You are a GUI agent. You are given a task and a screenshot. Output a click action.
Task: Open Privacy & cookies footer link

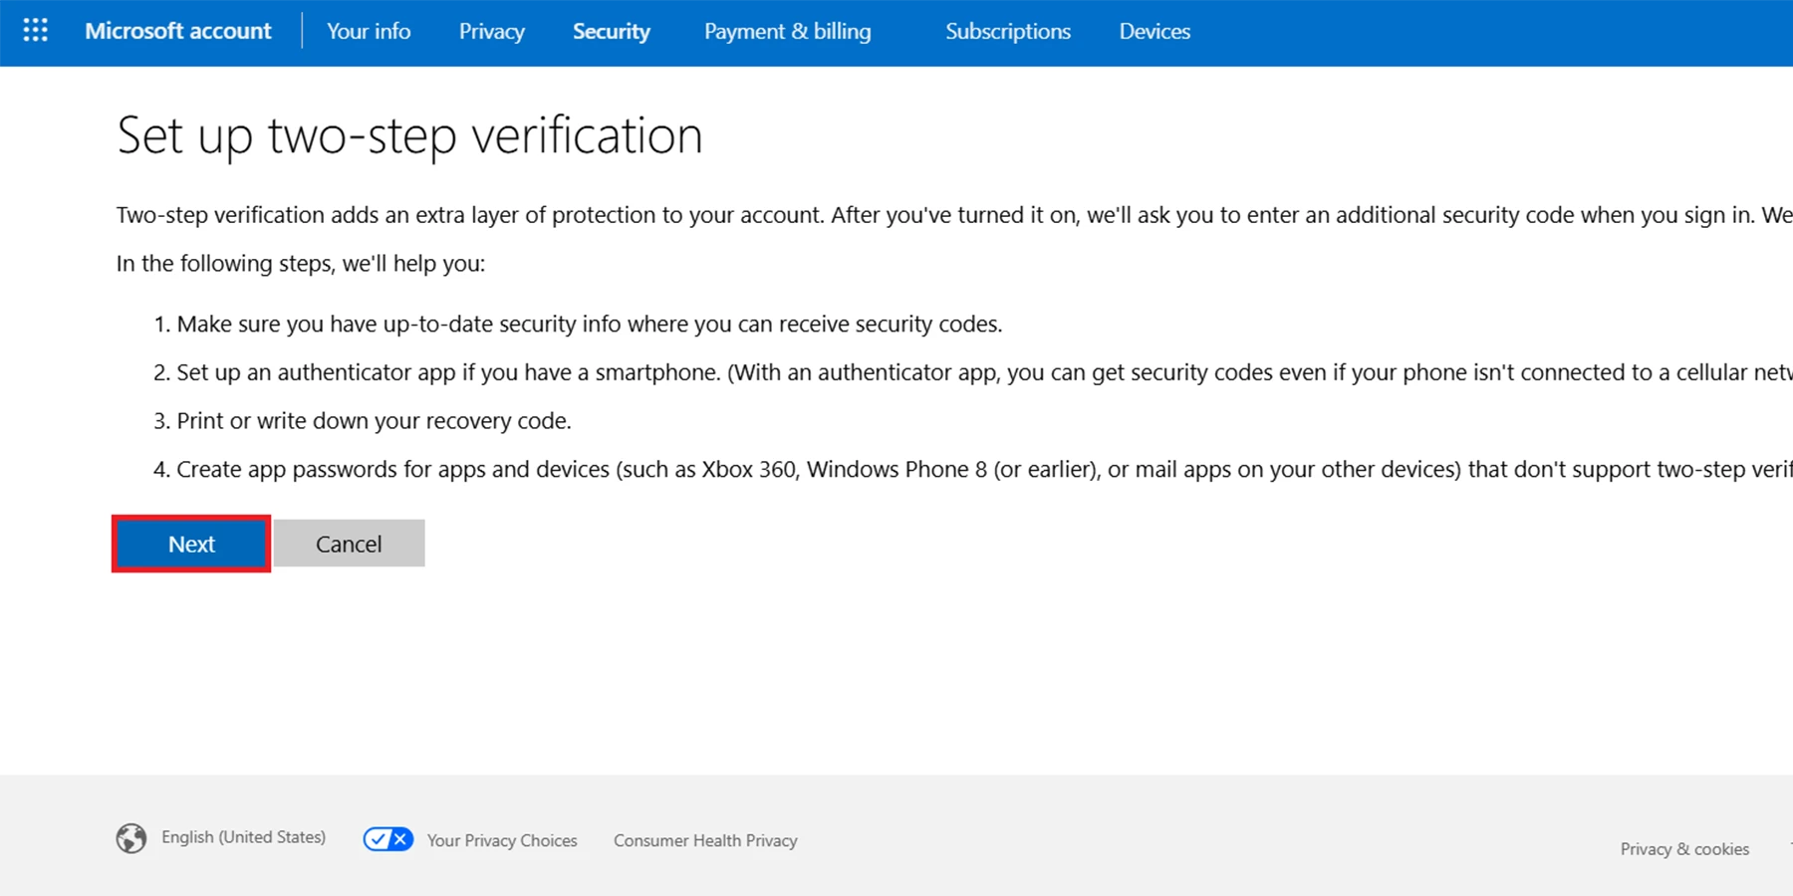pyautogui.click(x=1684, y=849)
